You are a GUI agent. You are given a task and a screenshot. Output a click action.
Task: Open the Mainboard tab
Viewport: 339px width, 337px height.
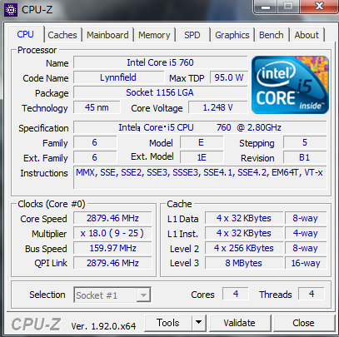coord(107,35)
